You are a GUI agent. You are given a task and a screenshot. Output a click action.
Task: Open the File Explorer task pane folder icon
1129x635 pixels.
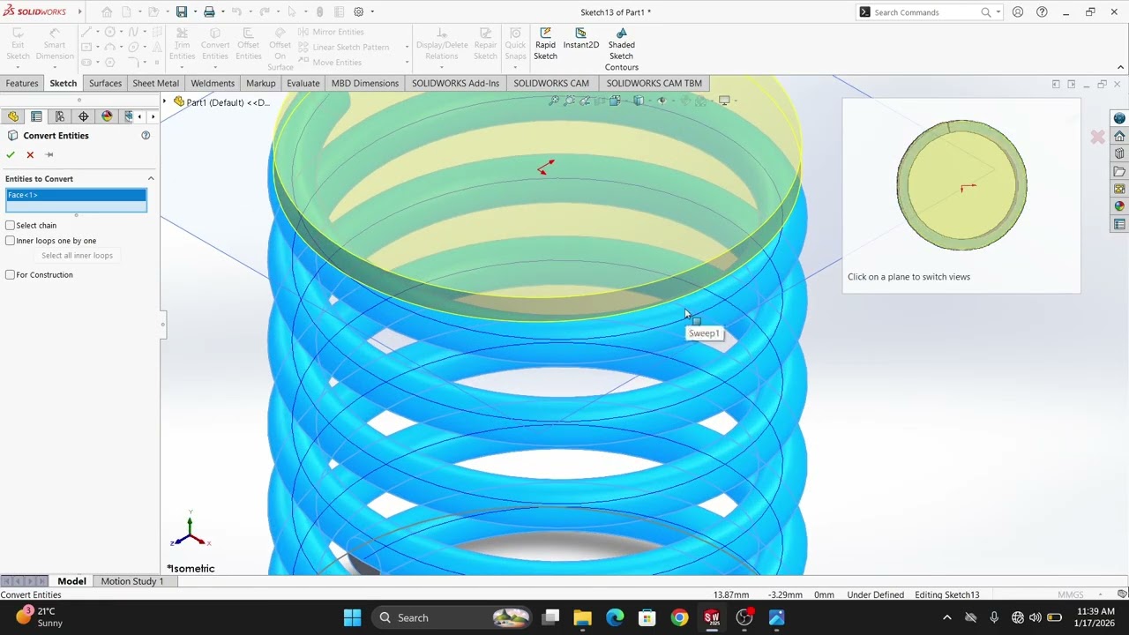click(x=1119, y=171)
